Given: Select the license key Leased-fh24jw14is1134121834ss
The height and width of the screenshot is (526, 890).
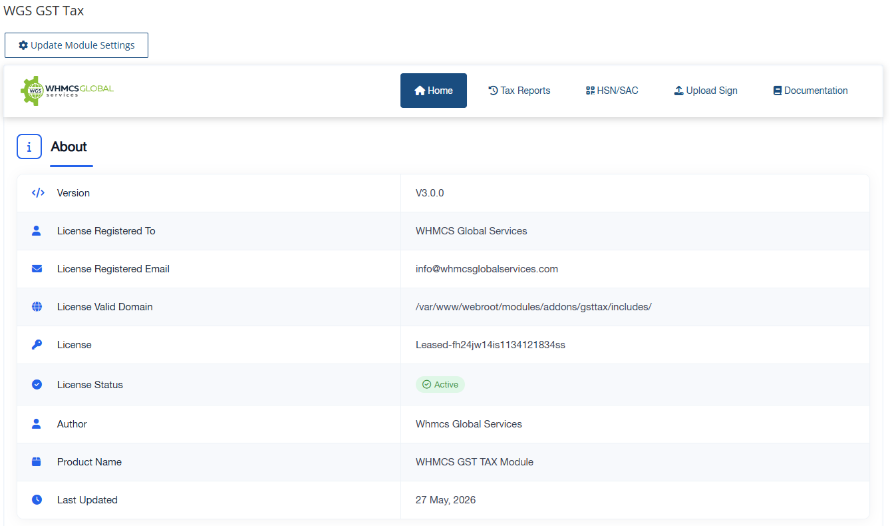Looking at the screenshot, I should 490,345.
